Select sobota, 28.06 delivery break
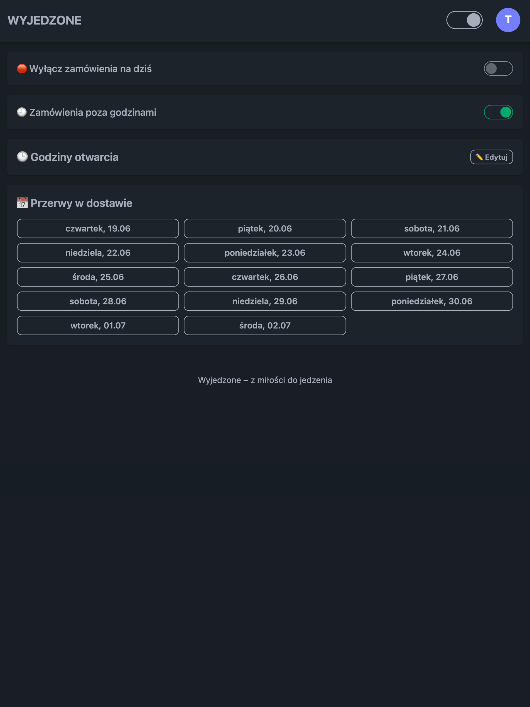The height and width of the screenshot is (707, 530). (98, 301)
